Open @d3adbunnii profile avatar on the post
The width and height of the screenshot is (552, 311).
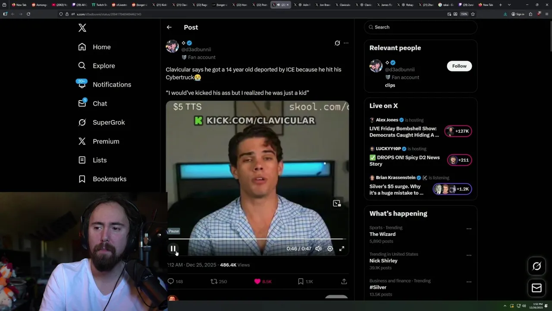172,46
